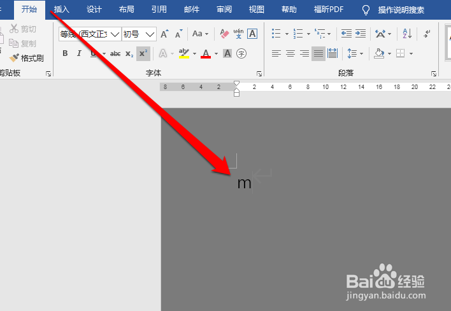Viewport: 451px width, 311px height.
Task: Click the justify alignment button
Action: point(319,53)
